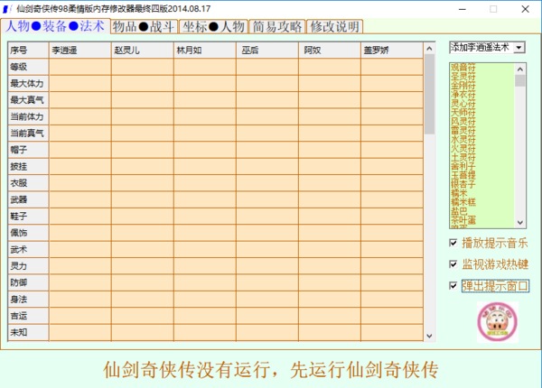Viewport: 542px width, 388px height.
Task: Click the 赵灵儿 column header
Action: point(143,51)
